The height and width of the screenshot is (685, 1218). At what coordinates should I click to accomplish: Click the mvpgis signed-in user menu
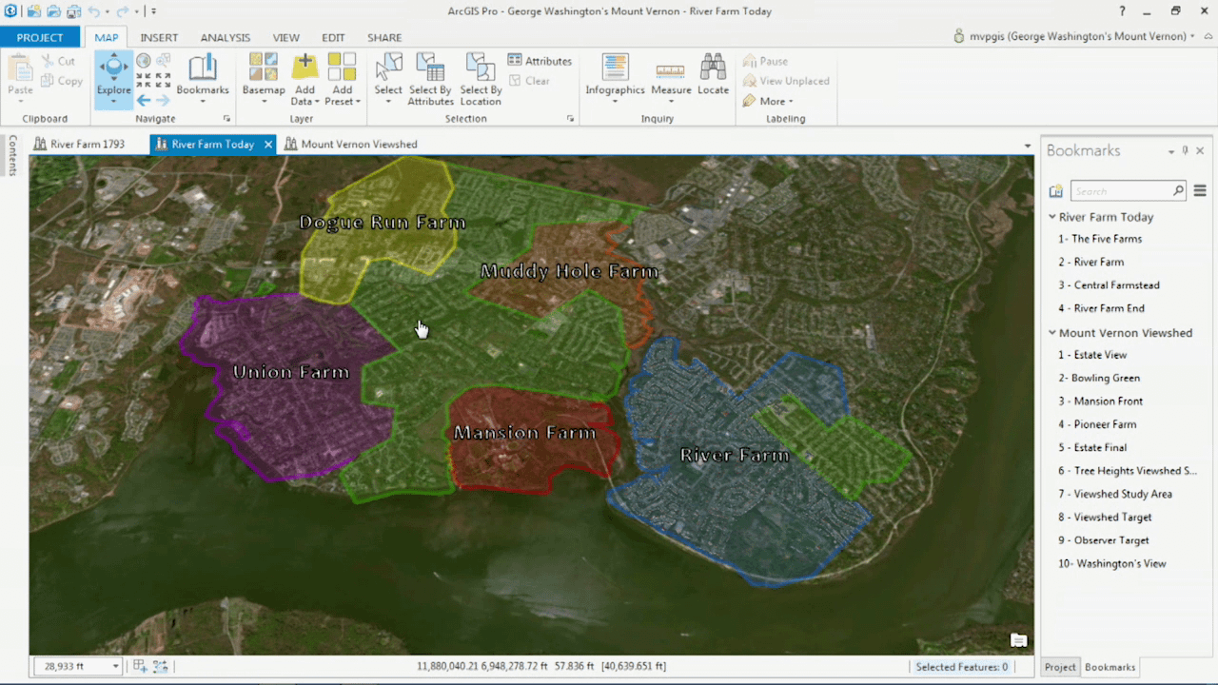point(1074,36)
